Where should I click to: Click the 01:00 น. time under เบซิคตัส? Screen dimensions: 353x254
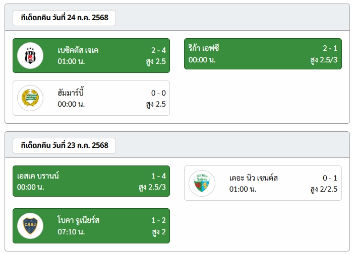(x=71, y=61)
